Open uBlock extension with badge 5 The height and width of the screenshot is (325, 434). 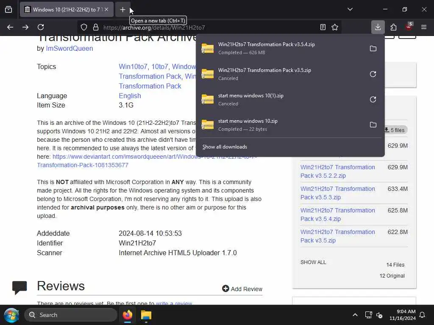(409, 27)
